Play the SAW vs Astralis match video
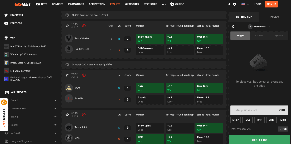291x144 pixels. [x=84, y=75]
